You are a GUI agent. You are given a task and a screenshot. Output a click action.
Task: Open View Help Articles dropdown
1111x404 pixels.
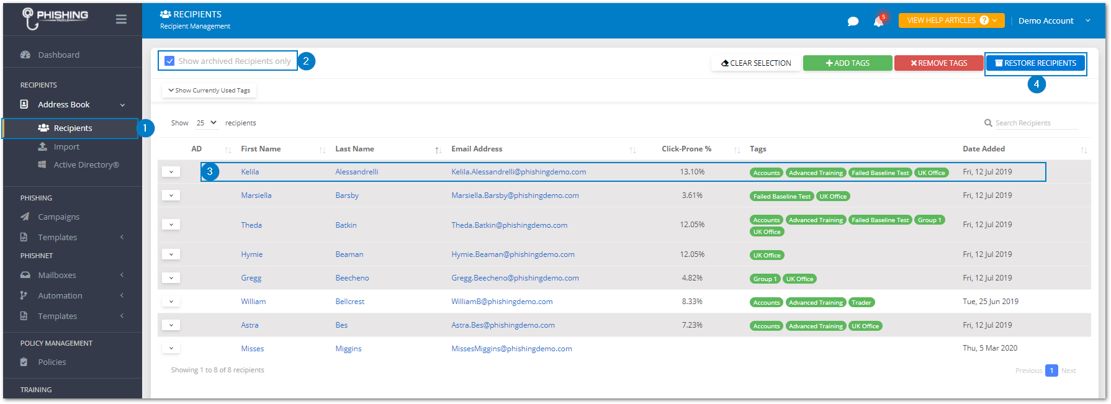[x=951, y=20]
